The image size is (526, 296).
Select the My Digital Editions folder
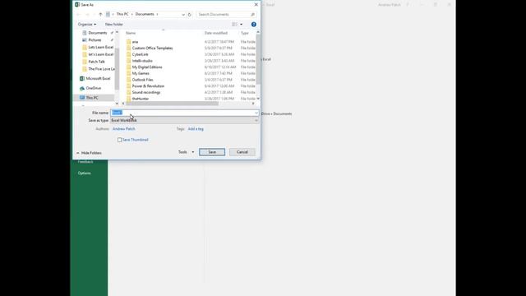click(x=147, y=67)
